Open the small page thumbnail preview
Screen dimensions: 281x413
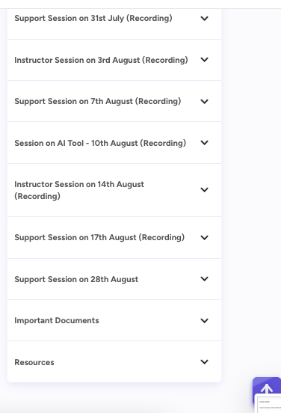(268, 403)
